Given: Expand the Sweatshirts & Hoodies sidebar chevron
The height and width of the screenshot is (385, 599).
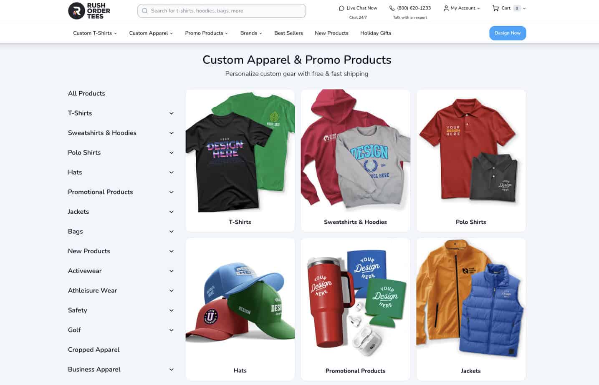Looking at the screenshot, I should pos(171,133).
